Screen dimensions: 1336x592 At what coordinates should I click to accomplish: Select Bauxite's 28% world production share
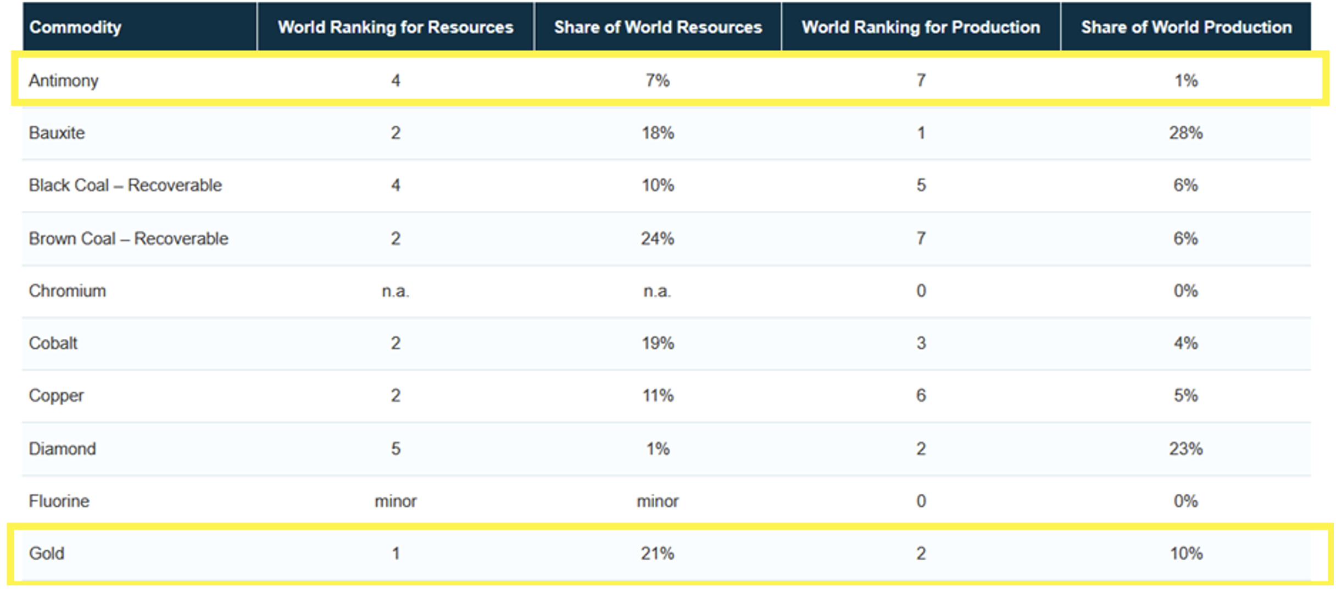(1185, 133)
